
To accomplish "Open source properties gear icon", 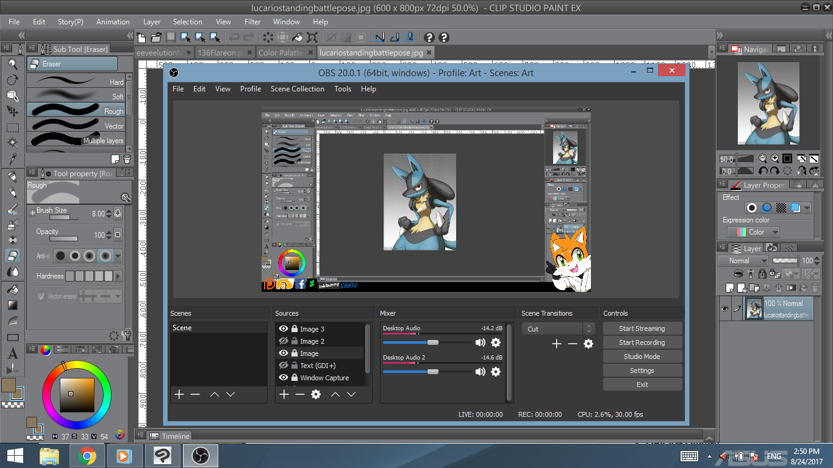I will [316, 394].
